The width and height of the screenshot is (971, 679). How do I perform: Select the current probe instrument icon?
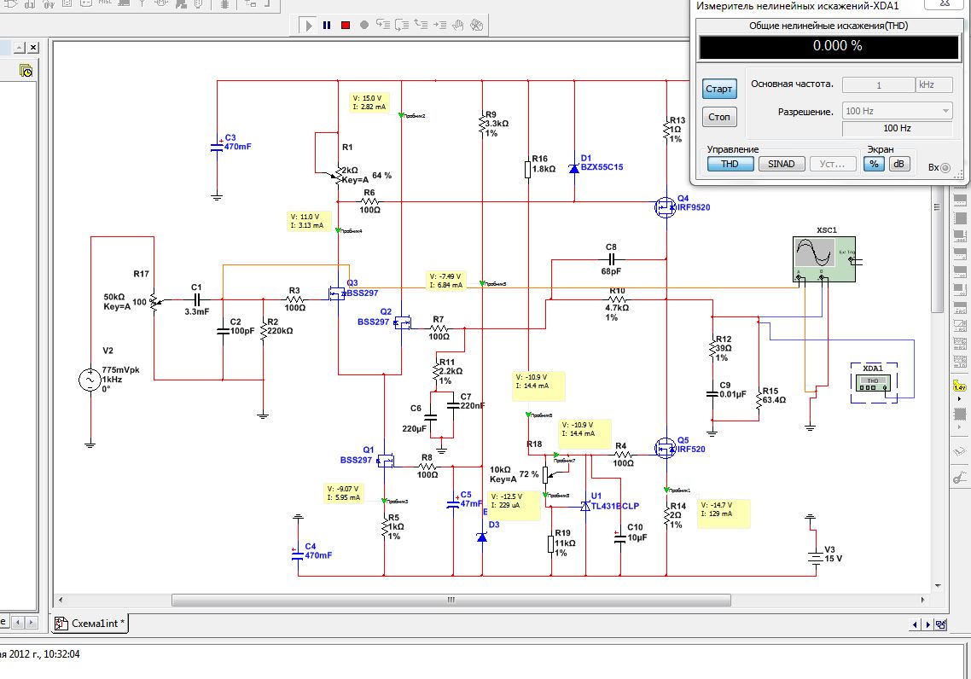tap(959, 477)
